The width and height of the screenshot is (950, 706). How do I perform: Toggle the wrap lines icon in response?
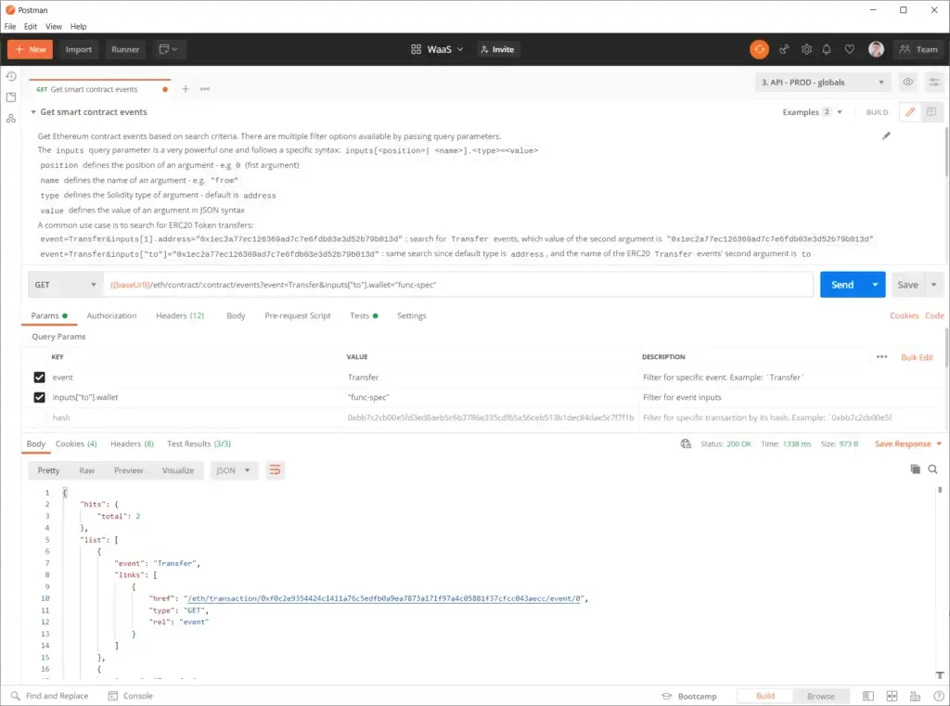[x=275, y=470]
